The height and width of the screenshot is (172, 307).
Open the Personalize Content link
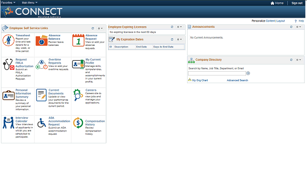271,21
